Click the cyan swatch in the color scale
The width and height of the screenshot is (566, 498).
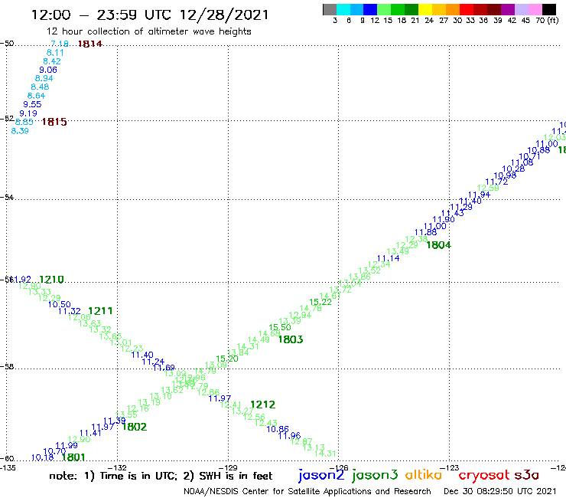pyautogui.click(x=343, y=9)
